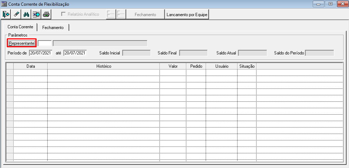Click the Situação column header
349x168 pixels.
(x=247, y=66)
